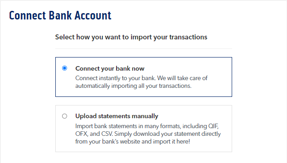Click "We will take care of" text
The width and height of the screenshot is (287, 163).
[x=182, y=78]
